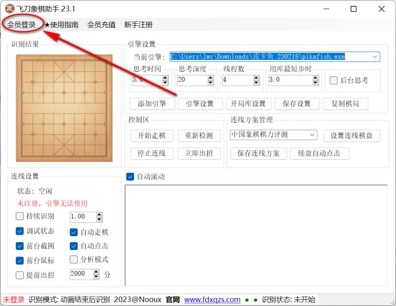Decrease the 提前出招 value with down arrow
396x306 pixels.
point(96,276)
